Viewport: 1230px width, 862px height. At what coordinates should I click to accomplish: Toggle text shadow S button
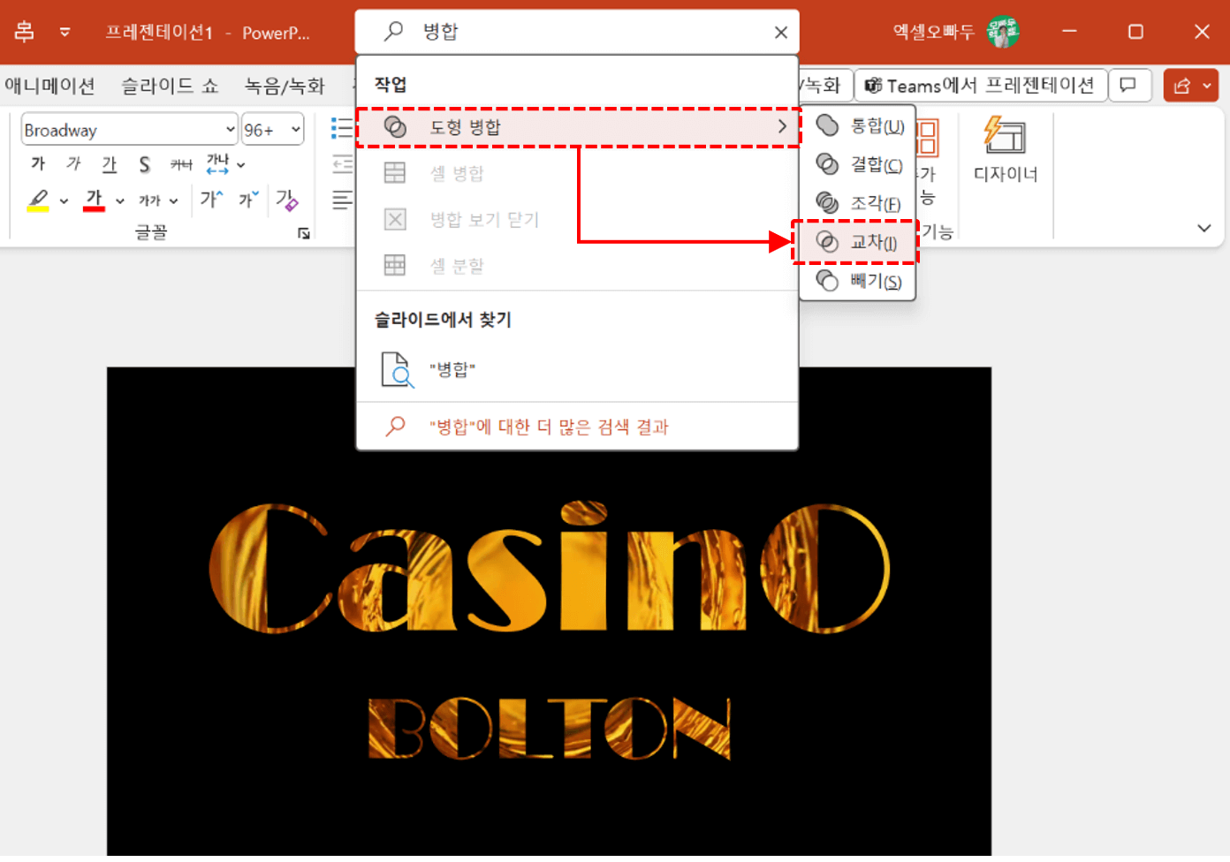pyautogui.click(x=144, y=163)
